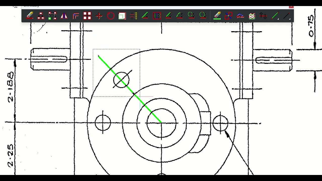Click the blue curved arrow icon

pyautogui.click(x=240, y=16)
